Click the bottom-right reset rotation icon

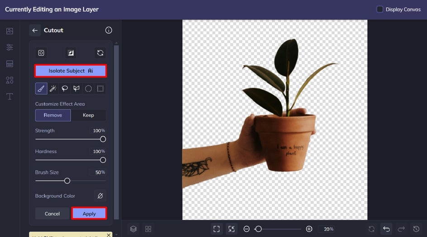tap(371, 229)
